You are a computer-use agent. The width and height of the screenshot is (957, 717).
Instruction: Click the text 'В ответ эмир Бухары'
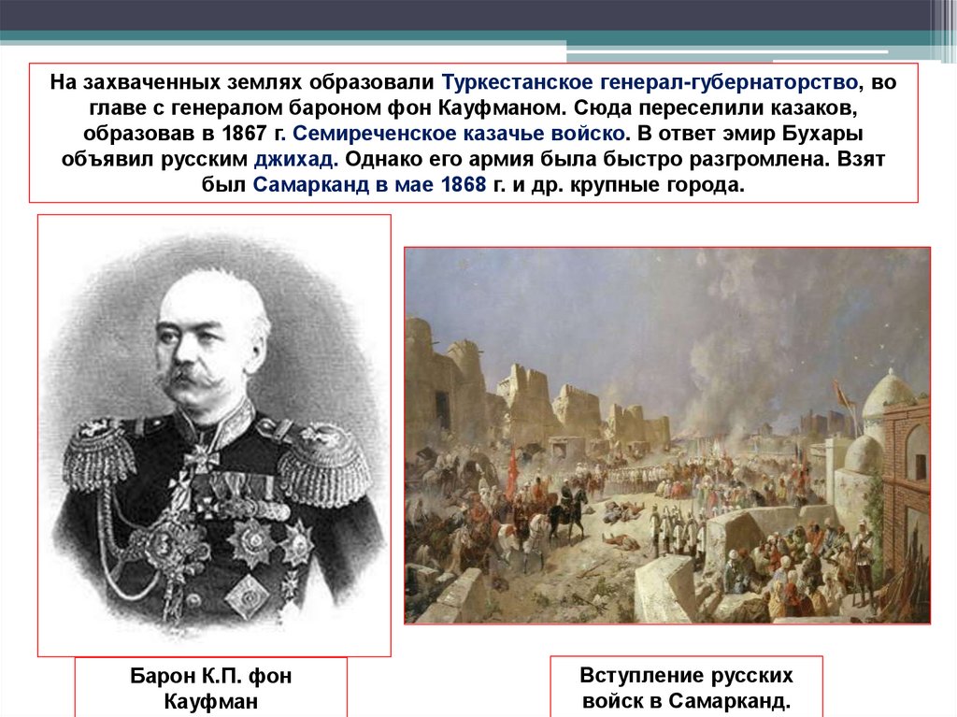(750, 133)
